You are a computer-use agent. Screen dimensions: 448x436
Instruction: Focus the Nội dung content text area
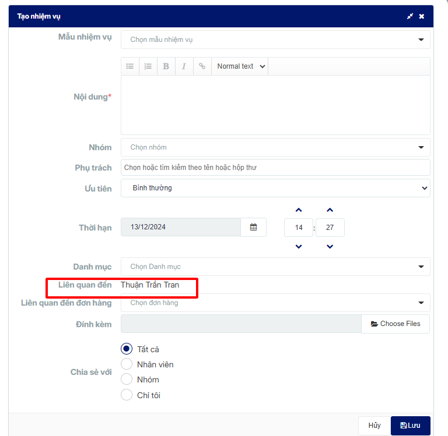click(x=275, y=105)
